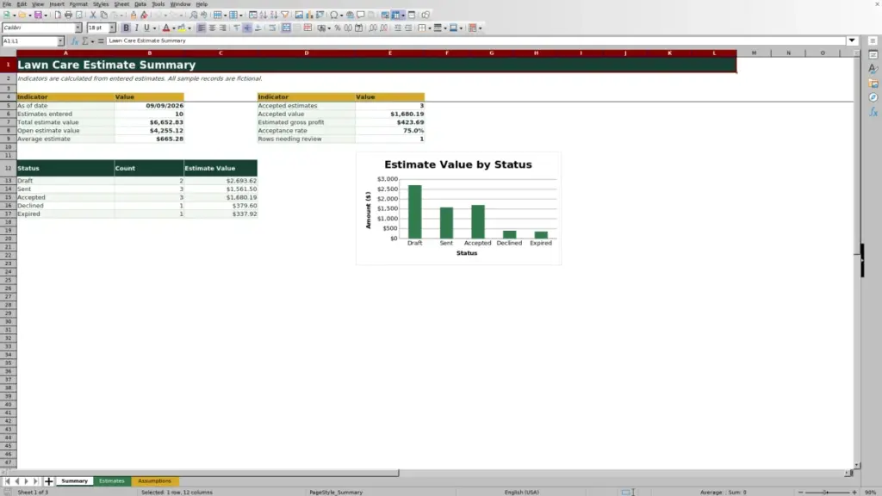Open the Font Name dropdown

click(78, 28)
